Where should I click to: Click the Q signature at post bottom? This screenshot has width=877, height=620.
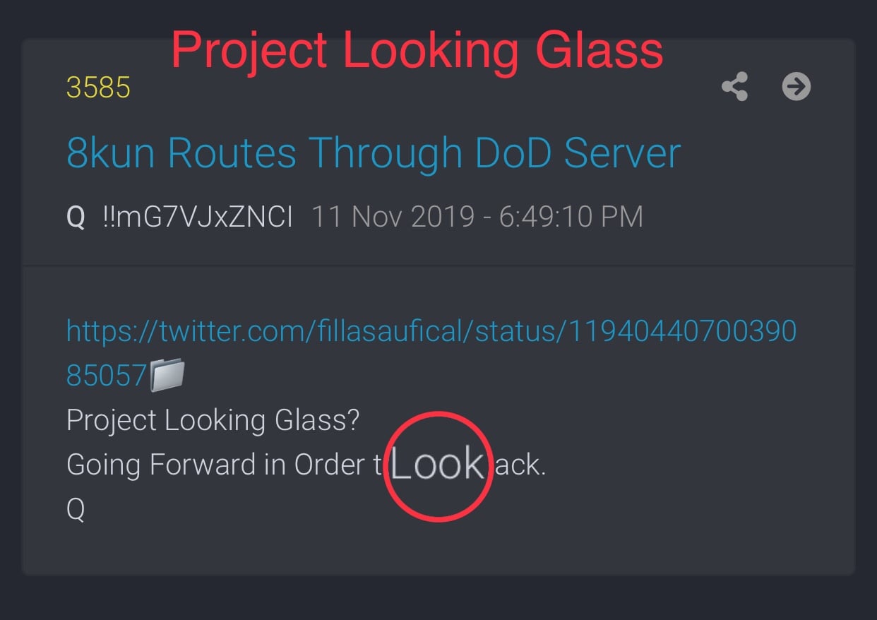pos(76,509)
